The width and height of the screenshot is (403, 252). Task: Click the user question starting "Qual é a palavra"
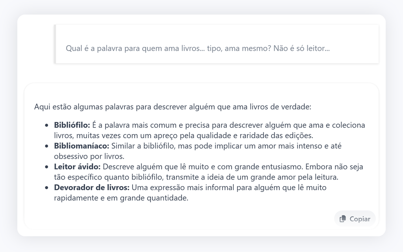(198, 48)
